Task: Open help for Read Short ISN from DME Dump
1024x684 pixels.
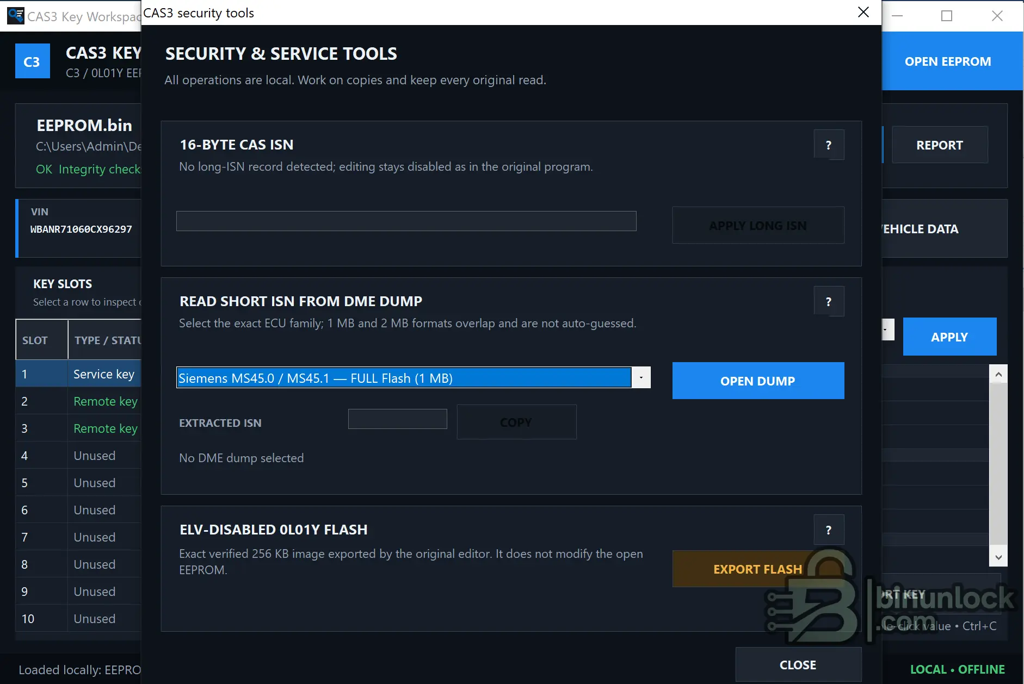Action: coord(829,301)
